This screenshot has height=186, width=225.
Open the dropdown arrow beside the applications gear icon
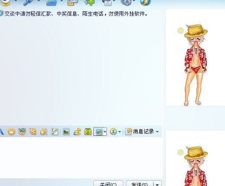point(134,1)
